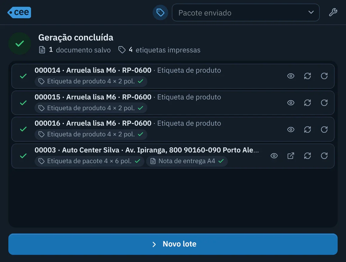This screenshot has height=262, width=346.
Task: Click the circular reload icon for Auto Center Silva
Action: click(324, 156)
